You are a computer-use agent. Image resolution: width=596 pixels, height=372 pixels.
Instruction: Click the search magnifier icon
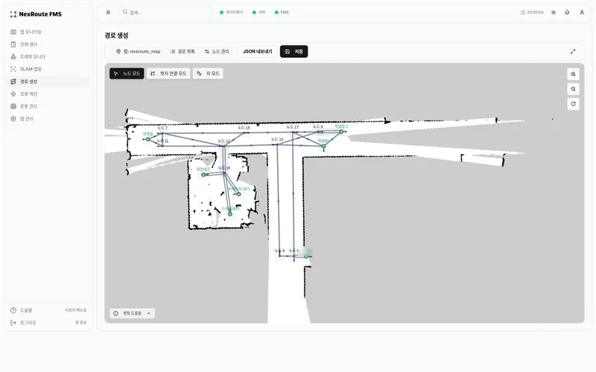click(125, 12)
